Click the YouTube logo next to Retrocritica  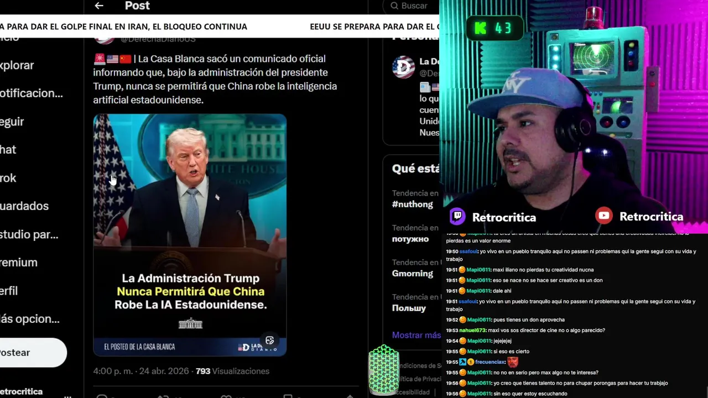[604, 216]
